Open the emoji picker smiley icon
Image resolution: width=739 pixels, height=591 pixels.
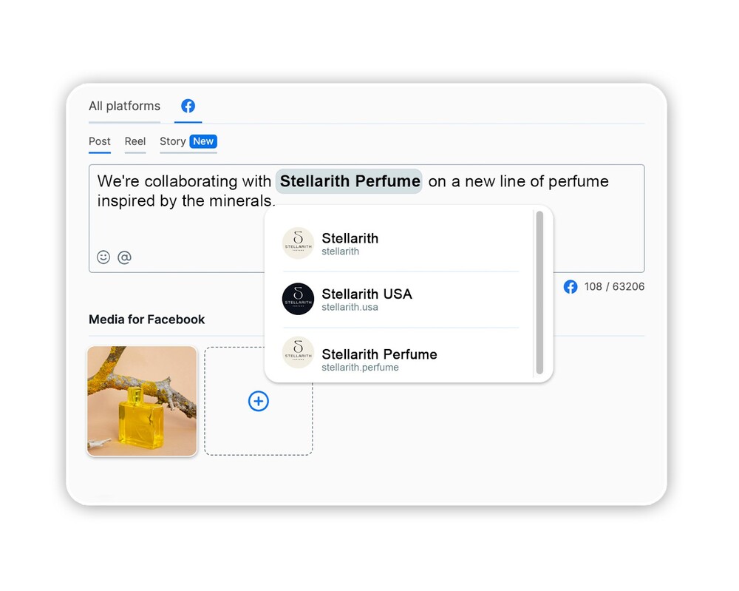103,257
